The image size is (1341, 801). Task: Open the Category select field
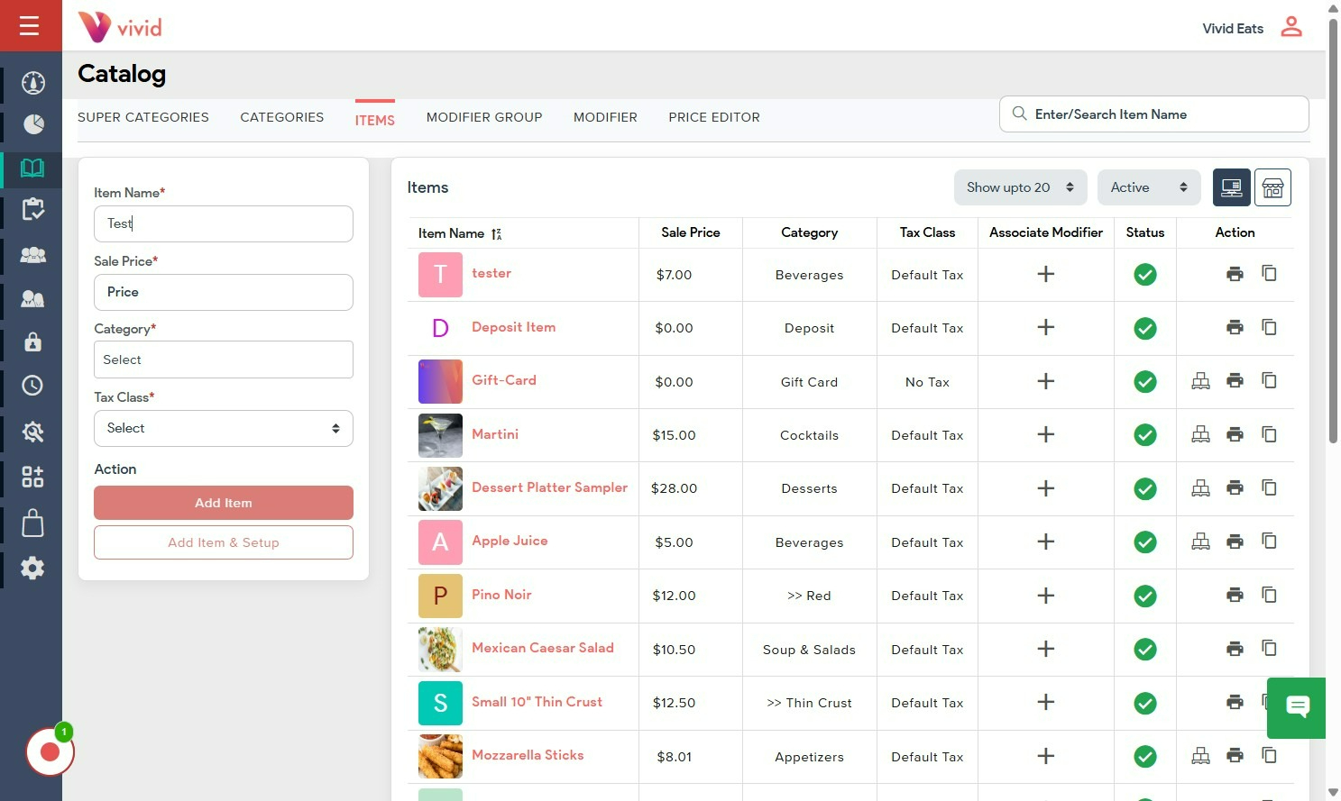[x=224, y=360]
